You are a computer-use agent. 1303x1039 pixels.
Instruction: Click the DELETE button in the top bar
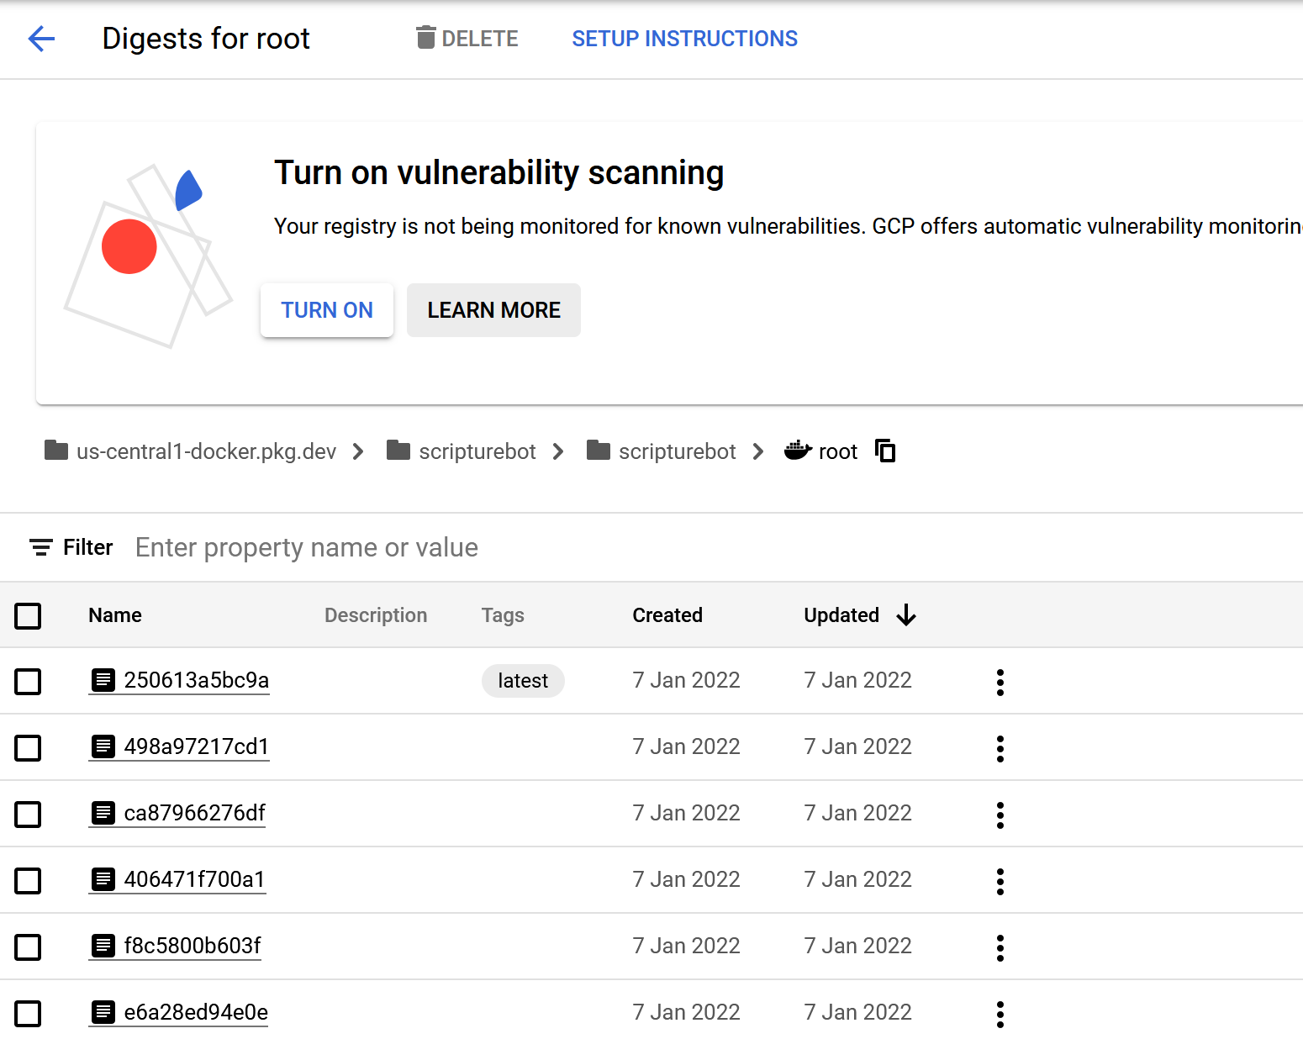pyautogui.click(x=467, y=39)
